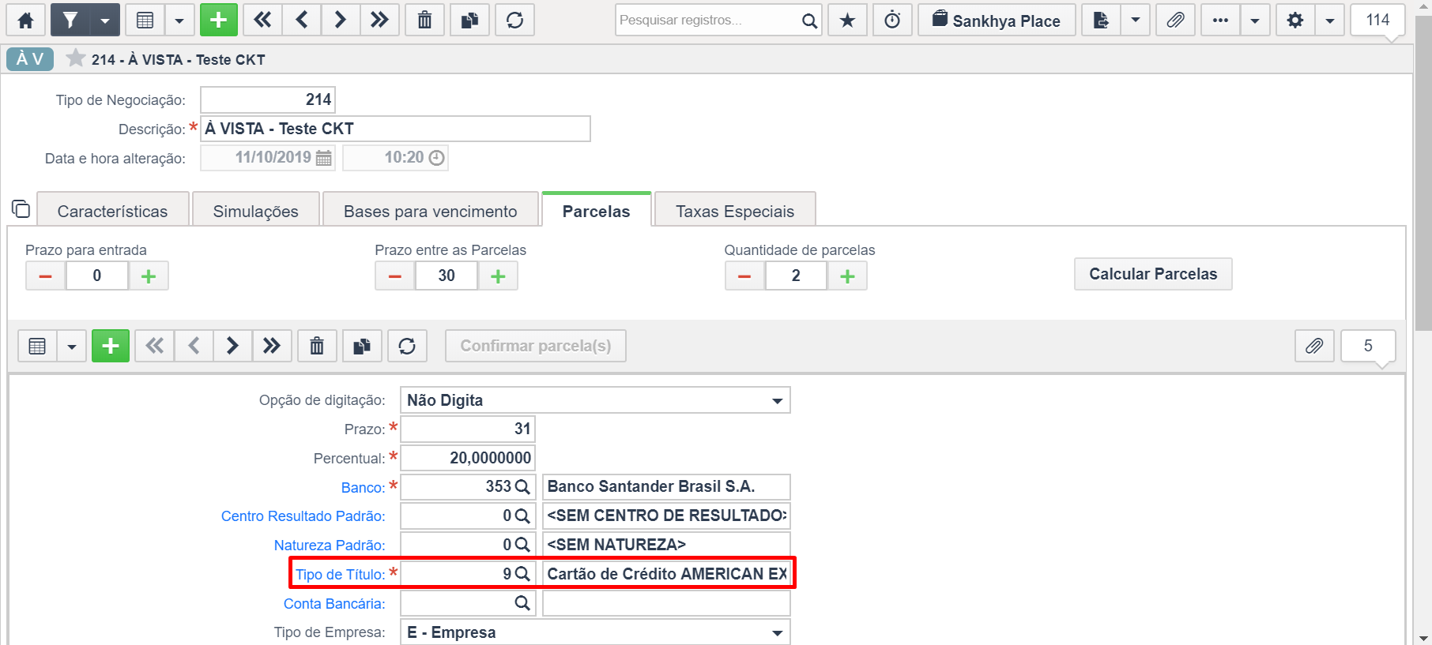Open parcelas attachments paperclip
This screenshot has width=1432, height=645.
[x=1314, y=346]
